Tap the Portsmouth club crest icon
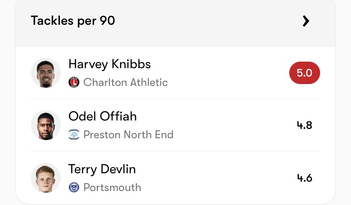The image size is (351, 205). tap(74, 188)
